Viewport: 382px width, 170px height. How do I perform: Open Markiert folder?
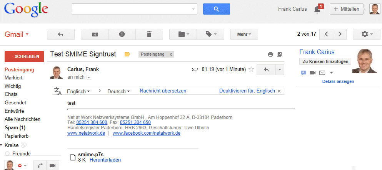[x=13, y=78]
